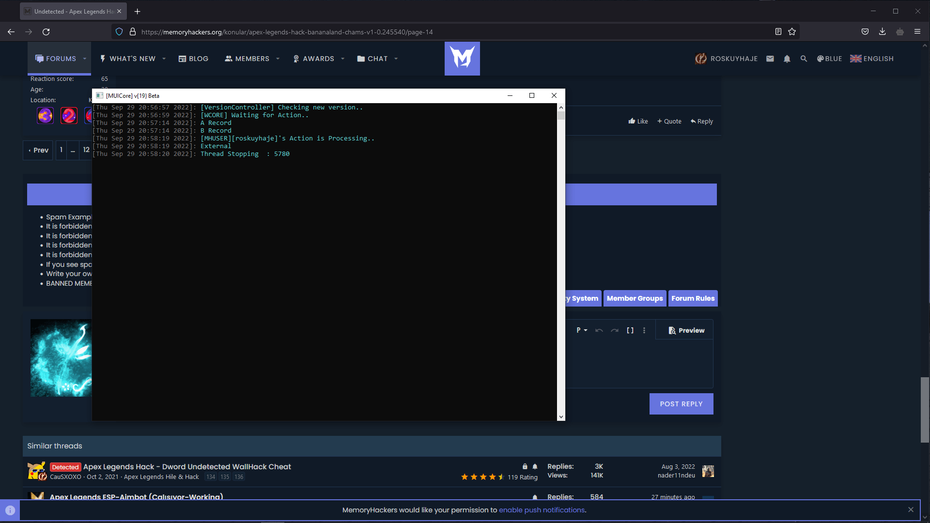This screenshot has height=523, width=930.
Task: Click the purple user badge icon
Action: [x=45, y=116]
